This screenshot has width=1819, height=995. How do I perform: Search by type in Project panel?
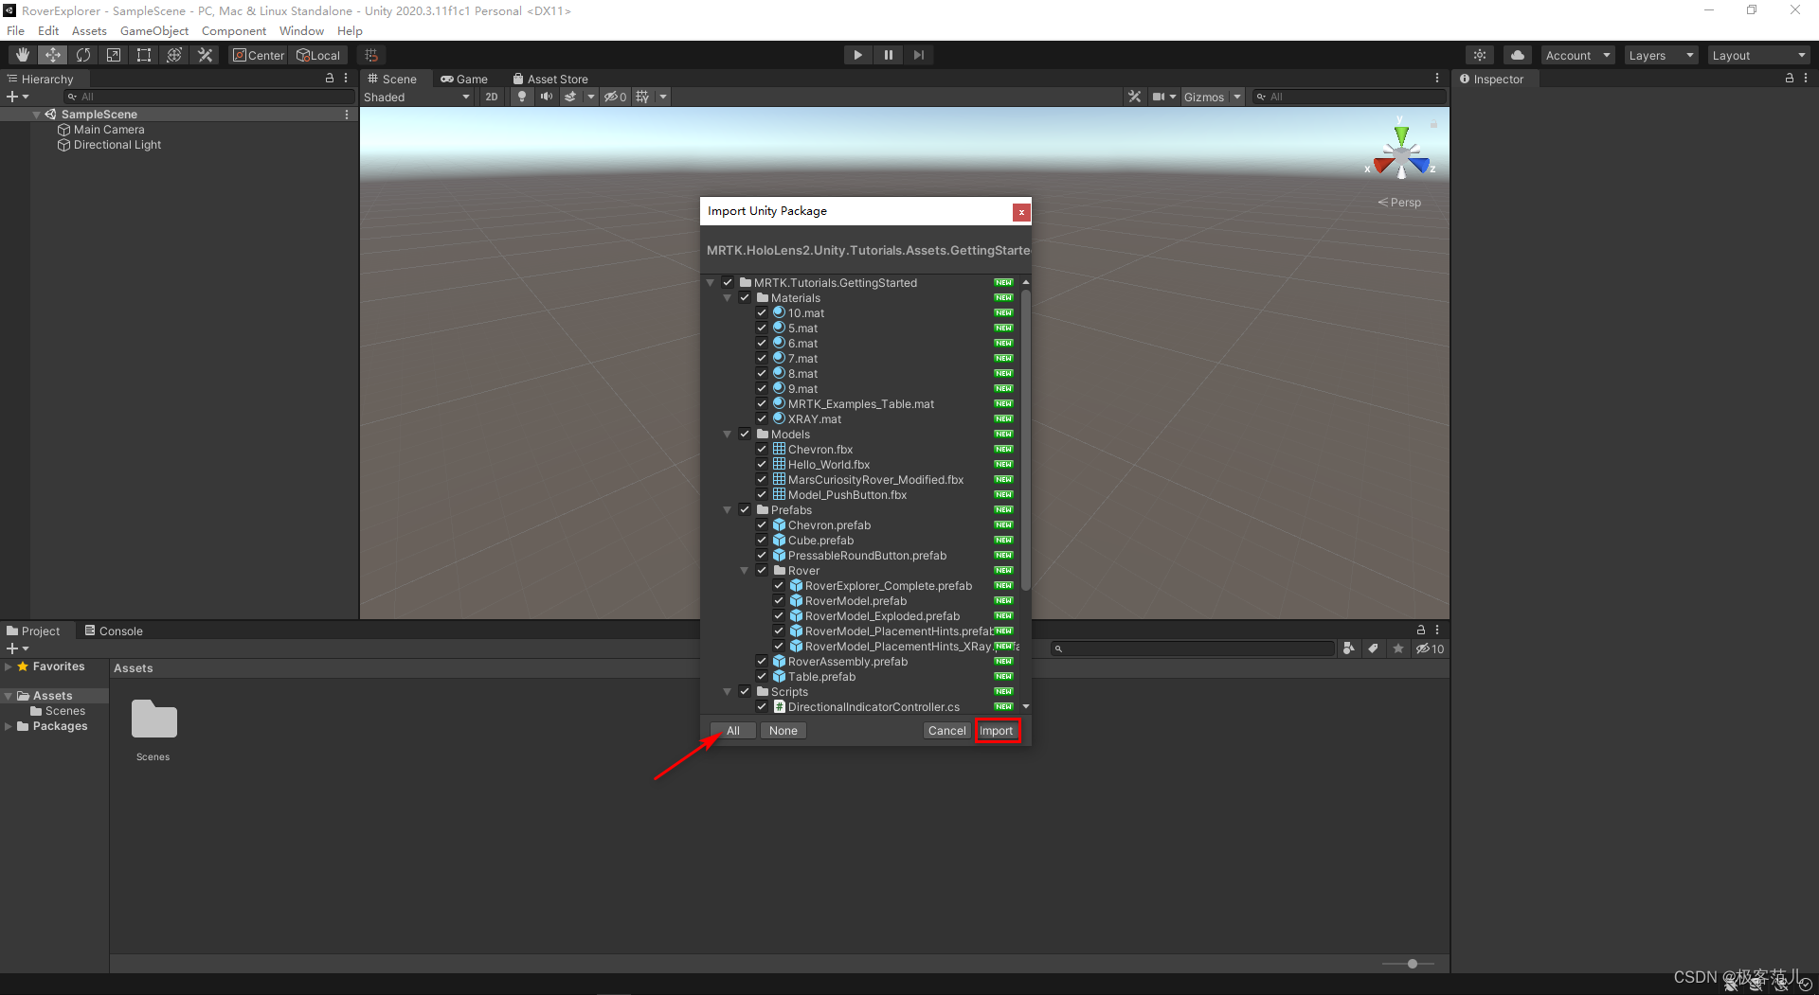[1348, 649]
